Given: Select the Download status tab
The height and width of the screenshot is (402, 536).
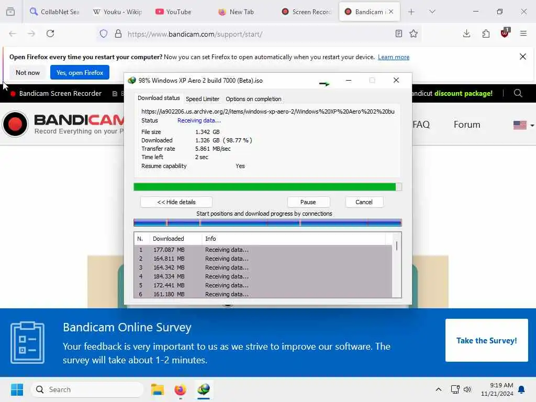Looking at the screenshot, I should tap(159, 98).
